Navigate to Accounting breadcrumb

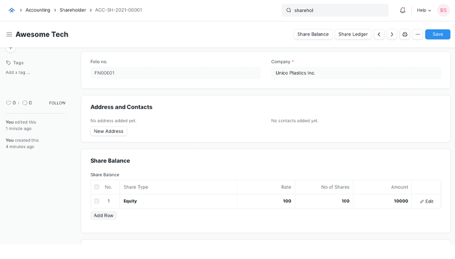tap(38, 10)
